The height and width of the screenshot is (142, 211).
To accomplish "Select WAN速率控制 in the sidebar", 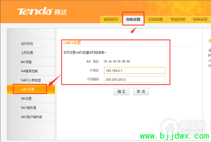I will (x=31, y=71).
